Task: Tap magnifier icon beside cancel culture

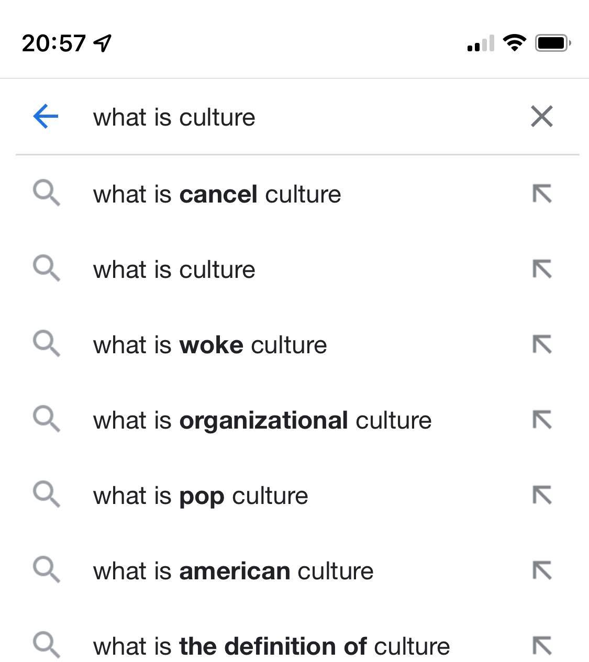Action: pos(46,194)
